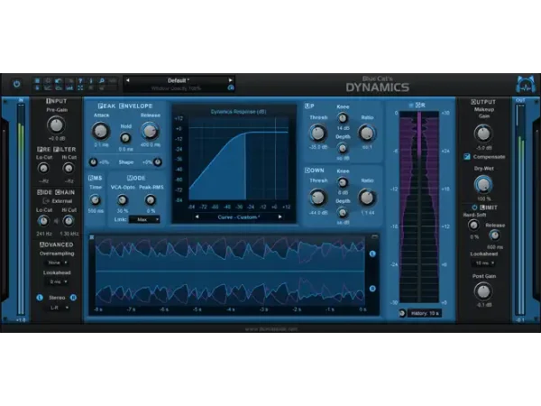Image resolution: width=541 pixels, height=406 pixels.
Task: Click the Pre Filter Lo Cut knob
Action: pyautogui.click(x=43, y=168)
